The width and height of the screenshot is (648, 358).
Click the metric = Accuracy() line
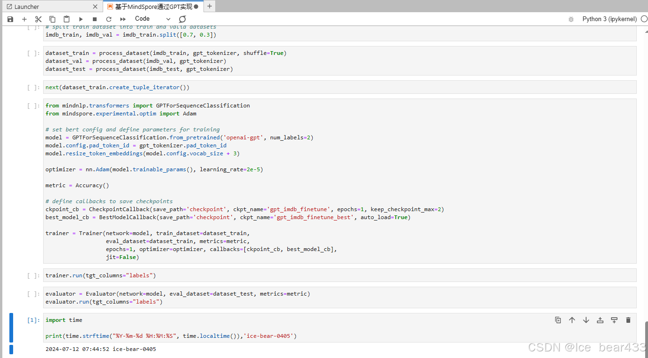pyautogui.click(x=77, y=185)
